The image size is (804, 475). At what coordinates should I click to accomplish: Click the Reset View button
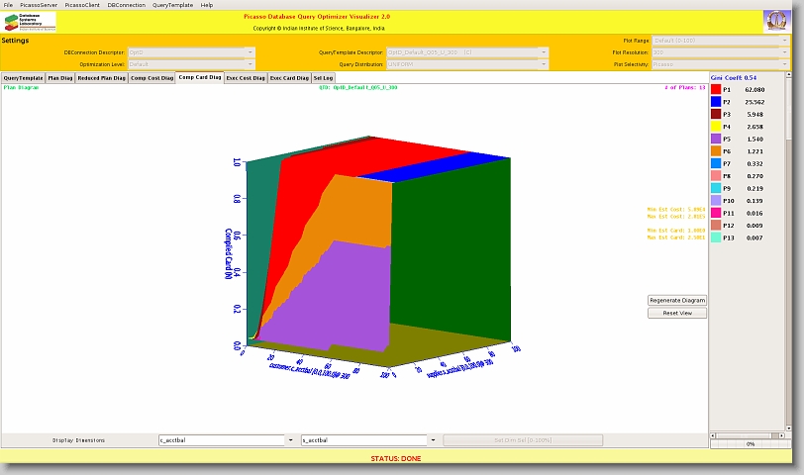677,313
